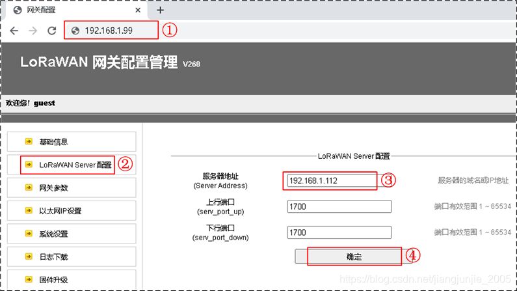Click the 服务器地址 (Server Address) label

point(220,181)
